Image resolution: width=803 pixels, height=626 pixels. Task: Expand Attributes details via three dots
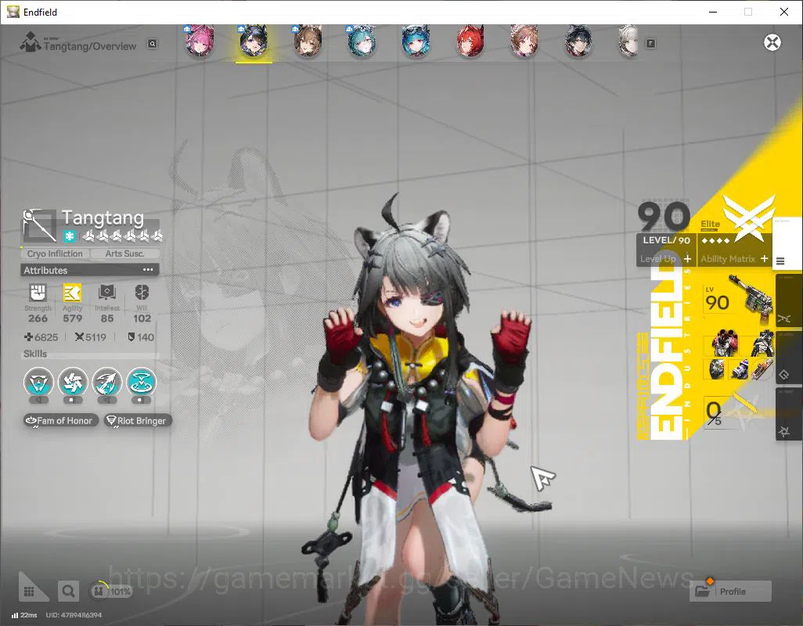coord(148,270)
